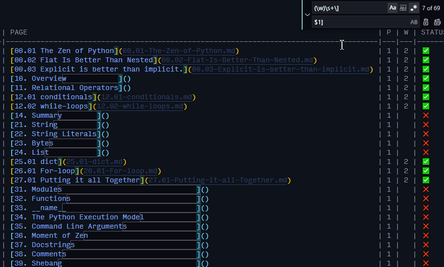
Task: Toggle Match Whole Word option
Action: [403, 8]
